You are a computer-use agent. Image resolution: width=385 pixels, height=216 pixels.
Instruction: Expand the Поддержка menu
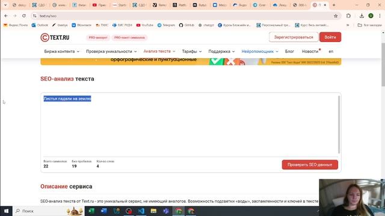(221, 52)
